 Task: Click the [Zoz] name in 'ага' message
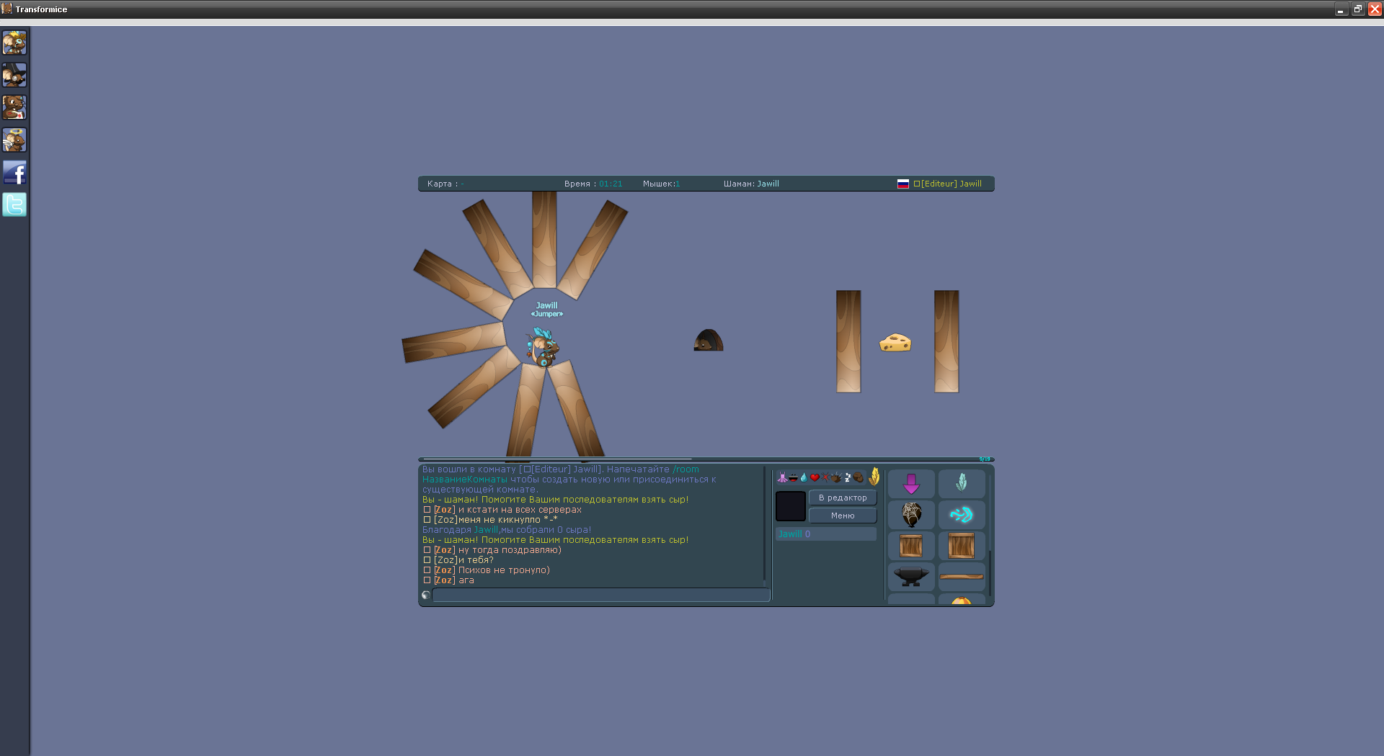point(445,580)
